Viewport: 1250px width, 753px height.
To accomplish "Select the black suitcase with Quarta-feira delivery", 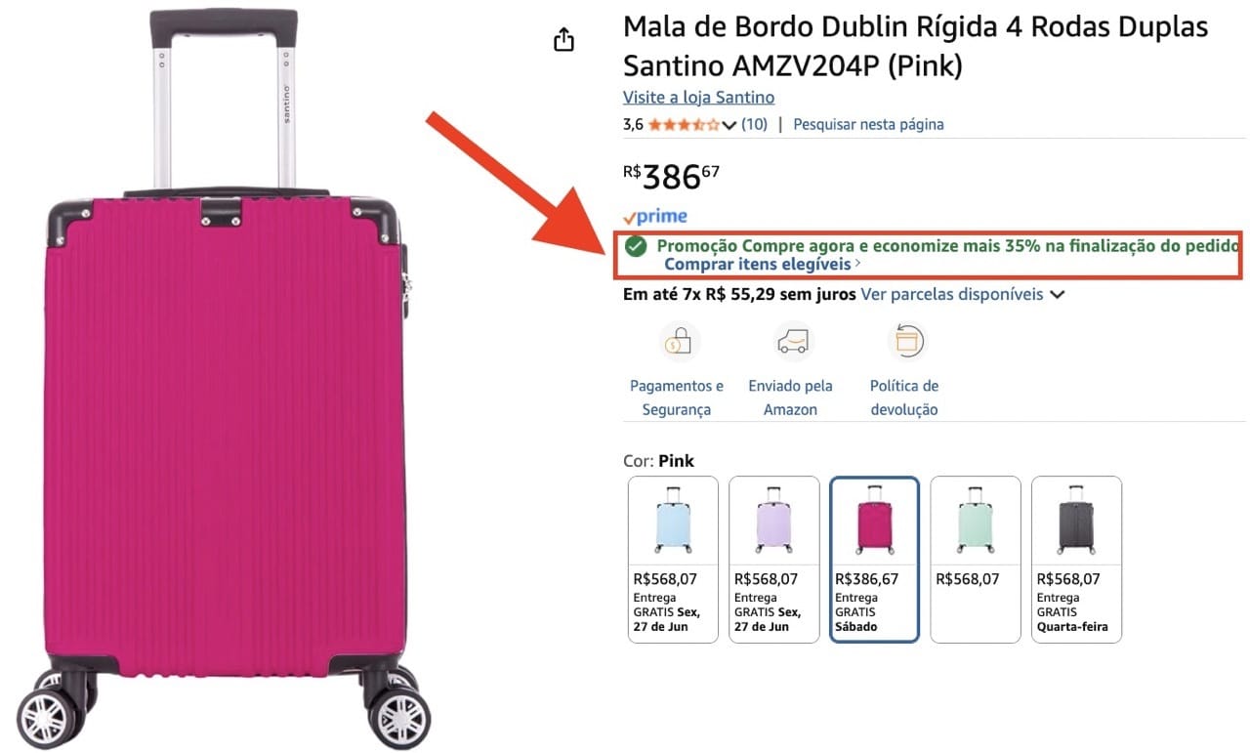I will (1077, 560).
